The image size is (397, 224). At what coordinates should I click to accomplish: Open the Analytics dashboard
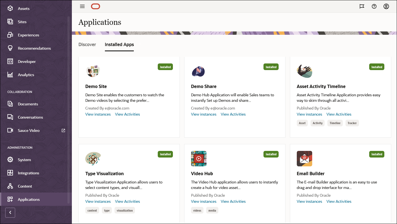(26, 74)
